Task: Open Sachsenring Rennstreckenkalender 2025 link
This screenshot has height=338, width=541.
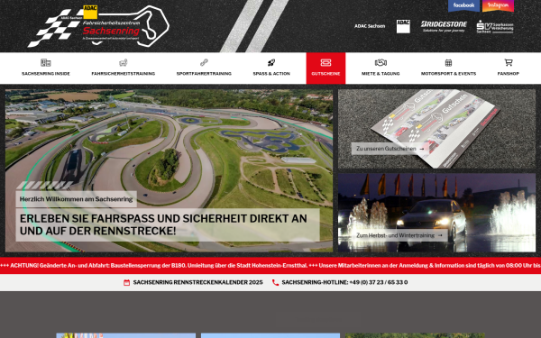Action: (x=197, y=282)
